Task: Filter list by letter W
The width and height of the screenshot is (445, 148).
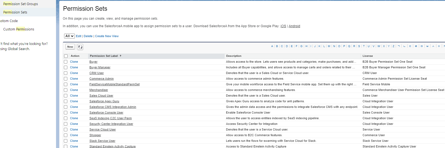Action: 379,46
